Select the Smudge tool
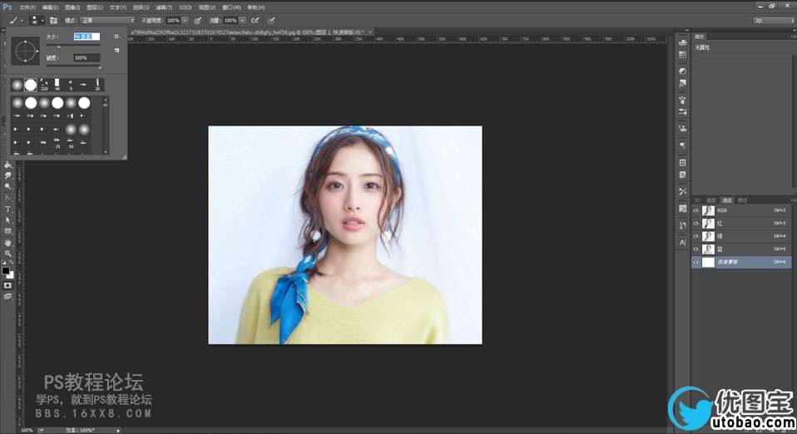 tap(7, 175)
